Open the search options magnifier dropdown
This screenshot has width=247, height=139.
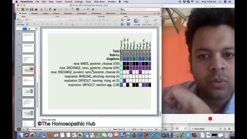[122, 9]
